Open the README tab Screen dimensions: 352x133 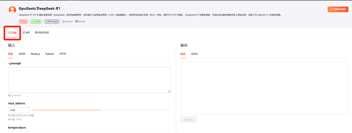pos(42,33)
